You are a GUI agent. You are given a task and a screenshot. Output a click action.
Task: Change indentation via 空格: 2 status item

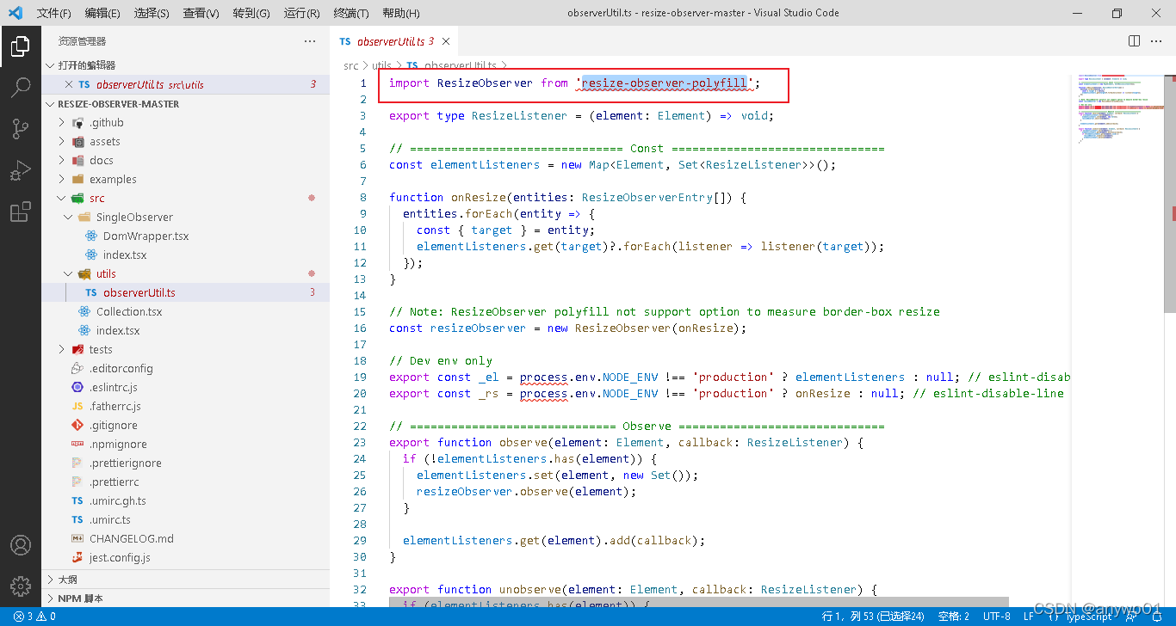pos(953,617)
